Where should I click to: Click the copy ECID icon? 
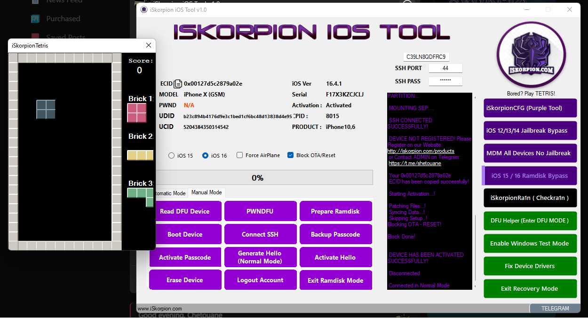click(x=178, y=84)
